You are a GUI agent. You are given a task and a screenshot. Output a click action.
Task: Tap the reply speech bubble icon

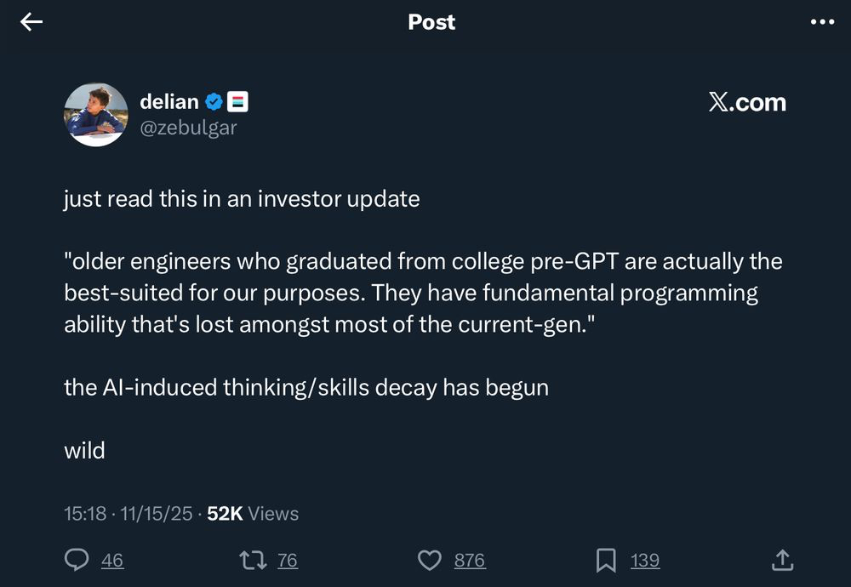coord(77,560)
